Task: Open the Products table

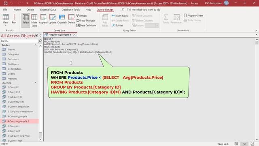Action: (x=12, y=79)
